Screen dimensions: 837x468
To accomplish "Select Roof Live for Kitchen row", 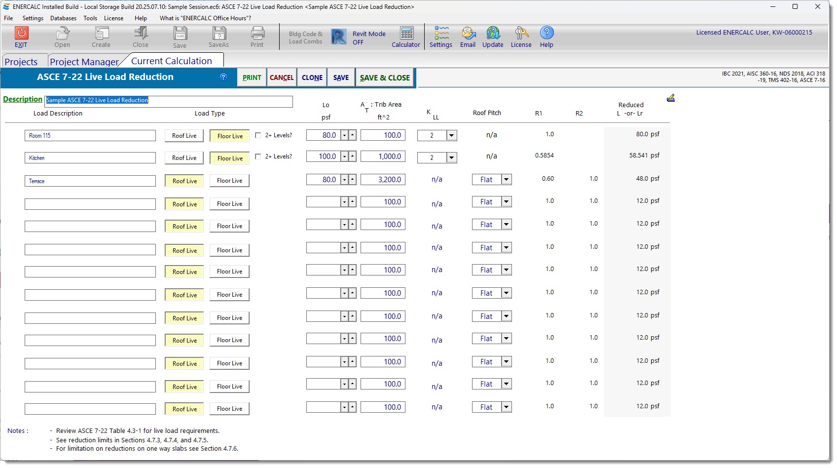I will [x=184, y=158].
